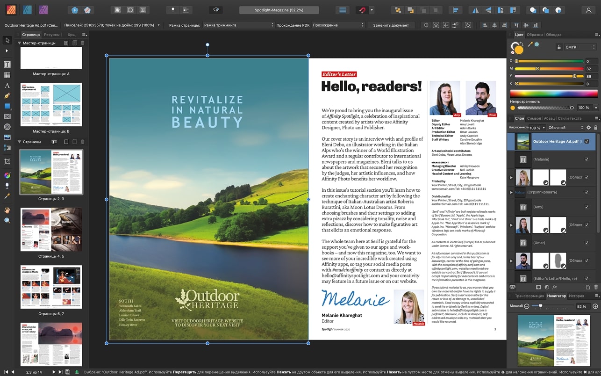Choose the Artistic Text tool
Image resolution: width=601 pixels, height=376 pixels.
click(x=7, y=86)
